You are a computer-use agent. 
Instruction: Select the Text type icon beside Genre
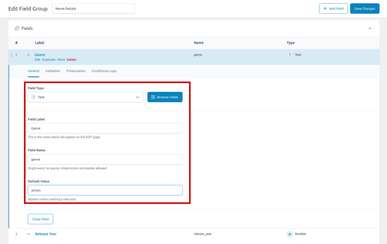click(x=289, y=55)
